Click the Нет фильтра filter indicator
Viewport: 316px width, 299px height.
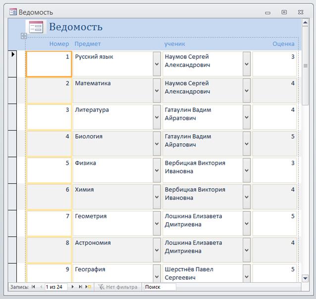coord(118,287)
